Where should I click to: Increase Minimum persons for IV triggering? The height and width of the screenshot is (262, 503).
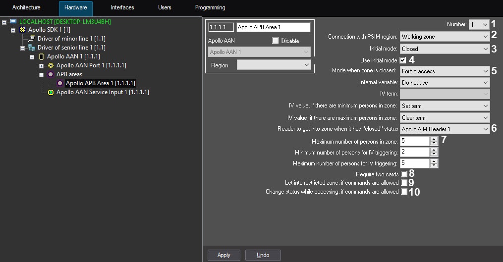434,150
